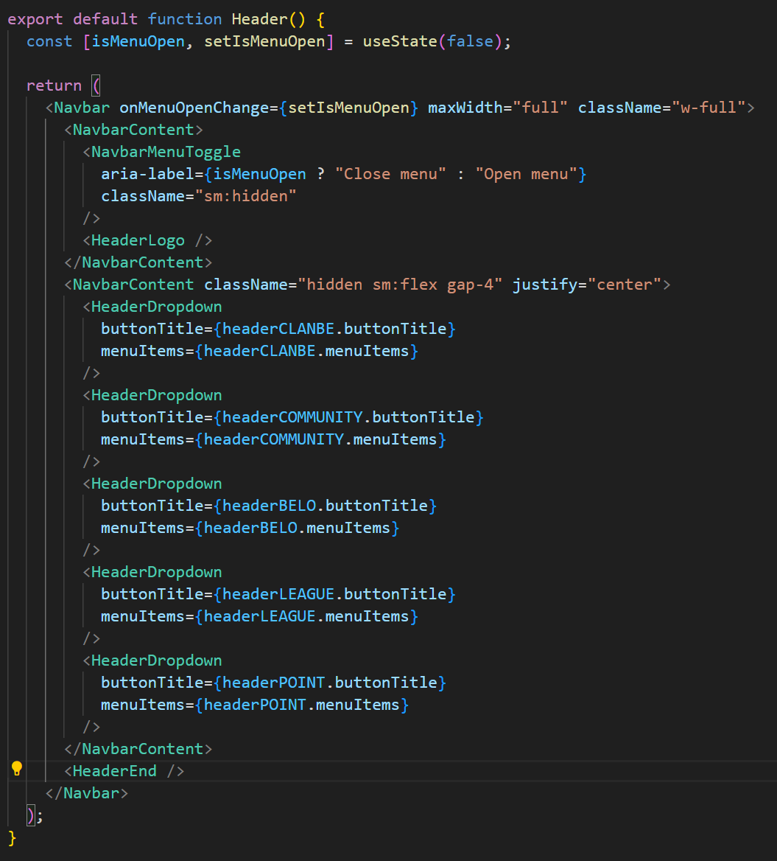Click the "sm:hidden" class string
Viewport: 777px width, 861px height.
[x=246, y=196]
